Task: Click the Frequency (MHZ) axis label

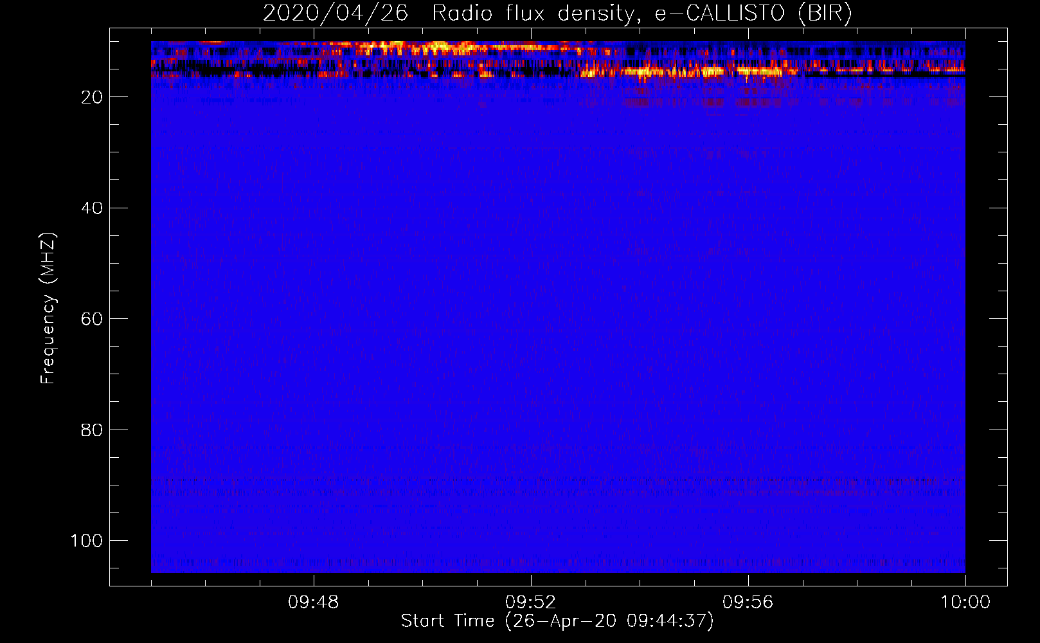Action: click(48, 308)
